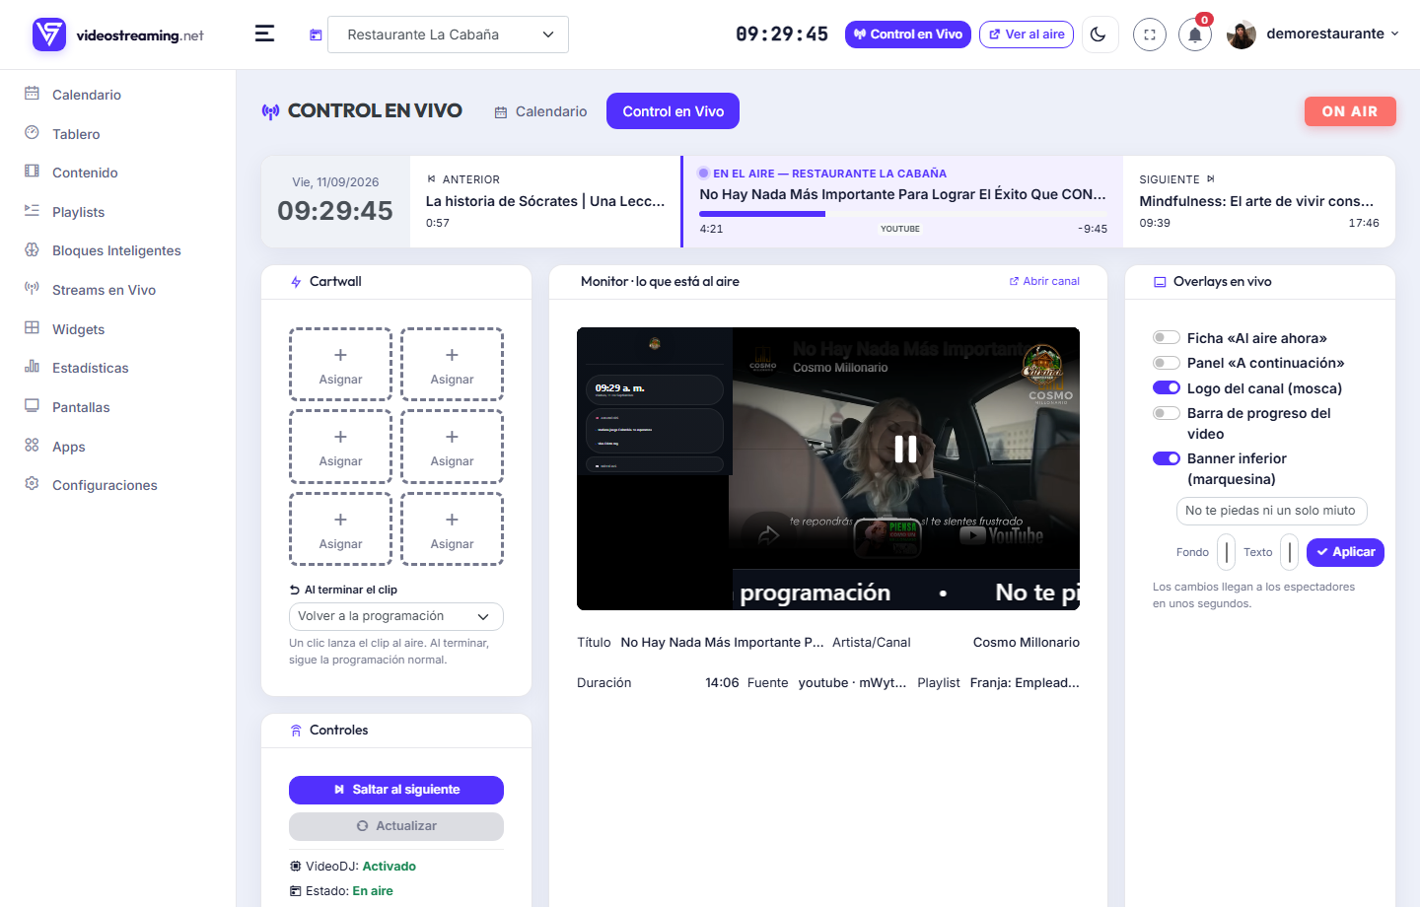Enable Barra de progreso del video toggle
1420x907 pixels.
click(x=1167, y=413)
